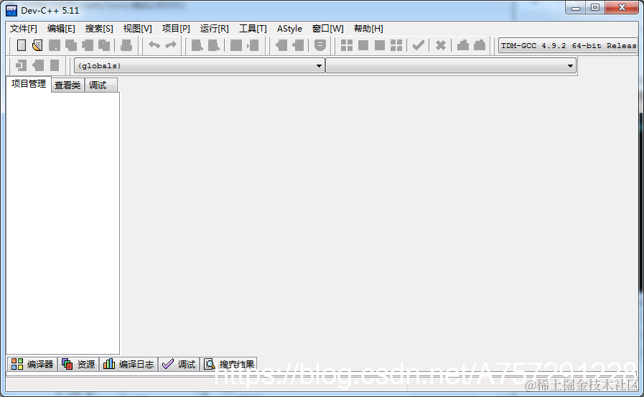Viewport: 644px width, 397px height.
Task: Click the greyed-out Toggle Bookmark icon
Action: 38,65
